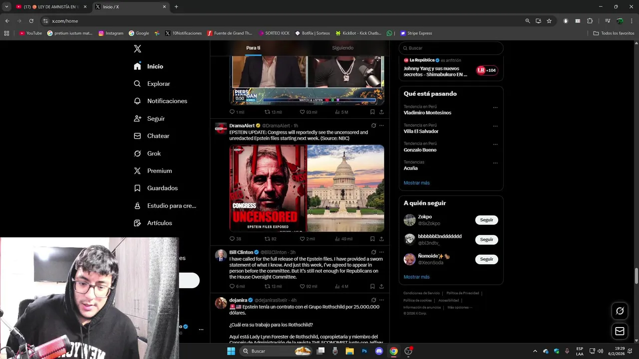This screenshot has width=639, height=359.
Task: Open La República live space card
Action: (451, 68)
